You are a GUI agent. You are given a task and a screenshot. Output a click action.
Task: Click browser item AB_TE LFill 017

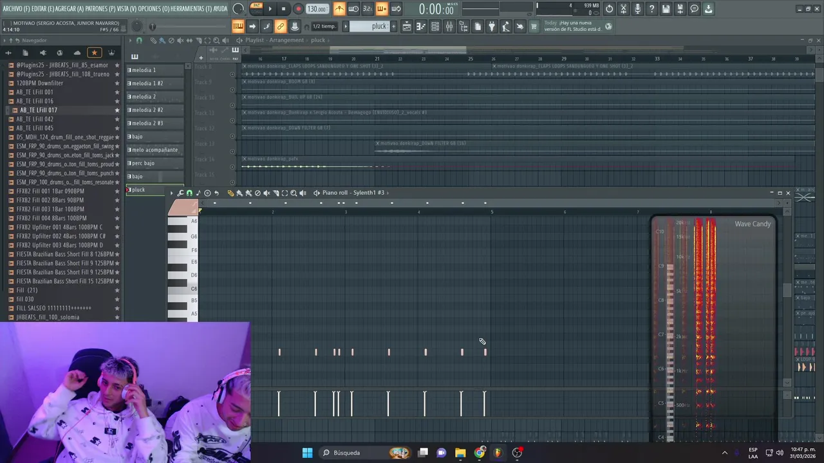[x=38, y=110]
